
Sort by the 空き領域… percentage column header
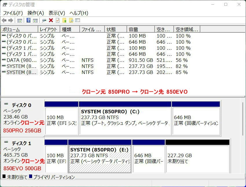coord(187,29)
